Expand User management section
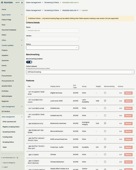The image size is (136, 170). tap(12, 106)
